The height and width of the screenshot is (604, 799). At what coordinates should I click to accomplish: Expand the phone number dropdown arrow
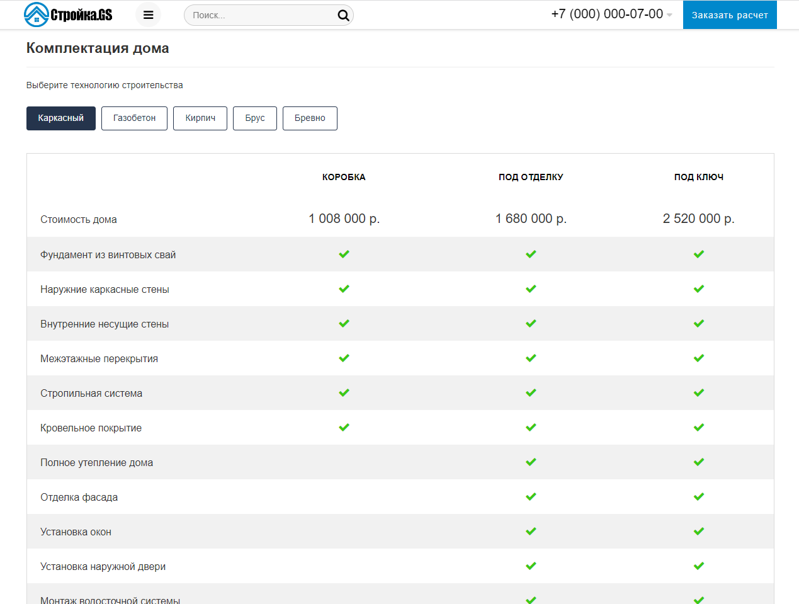669,15
